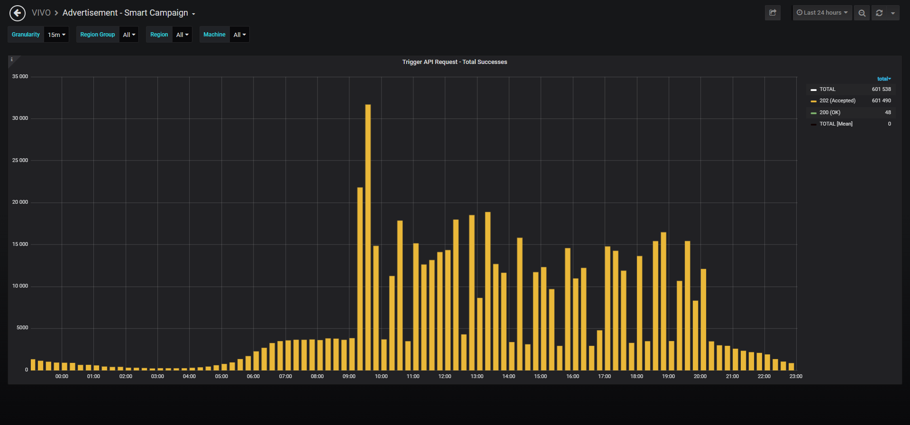
Task: Click the 601 538 TOTAL legend value
Action: tap(881, 89)
